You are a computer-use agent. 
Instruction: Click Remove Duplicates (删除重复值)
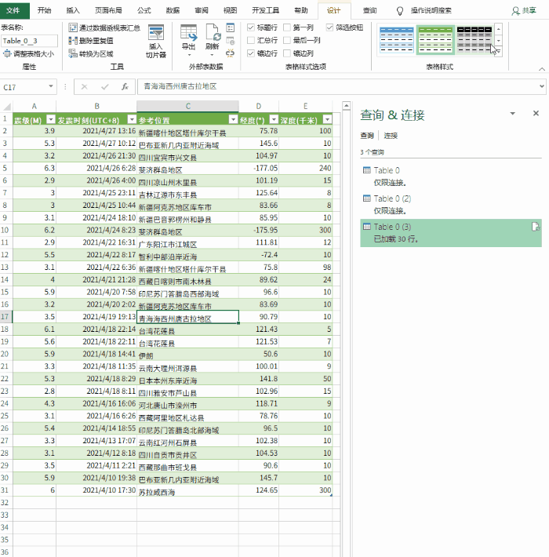pyautogui.click(x=91, y=41)
